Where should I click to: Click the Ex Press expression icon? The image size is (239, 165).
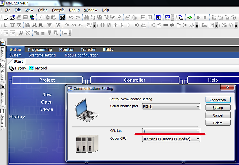(x=144, y=25)
